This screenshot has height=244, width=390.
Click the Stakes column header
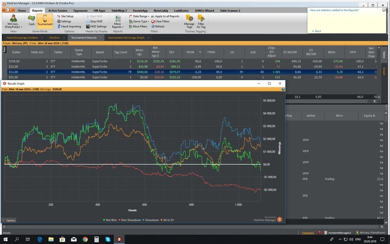16,52
